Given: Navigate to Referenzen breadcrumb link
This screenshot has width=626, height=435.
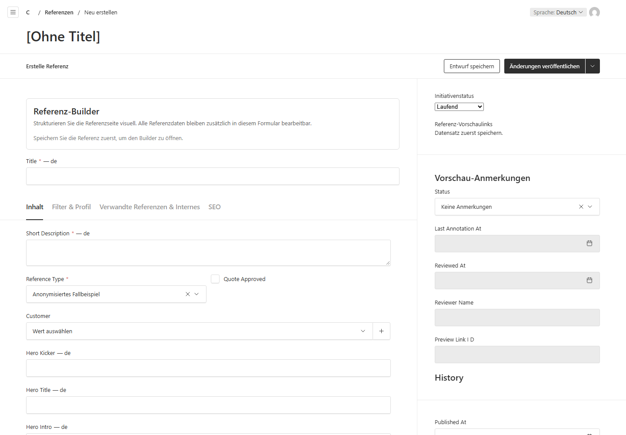Looking at the screenshot, I should click(x=59, y=12).
